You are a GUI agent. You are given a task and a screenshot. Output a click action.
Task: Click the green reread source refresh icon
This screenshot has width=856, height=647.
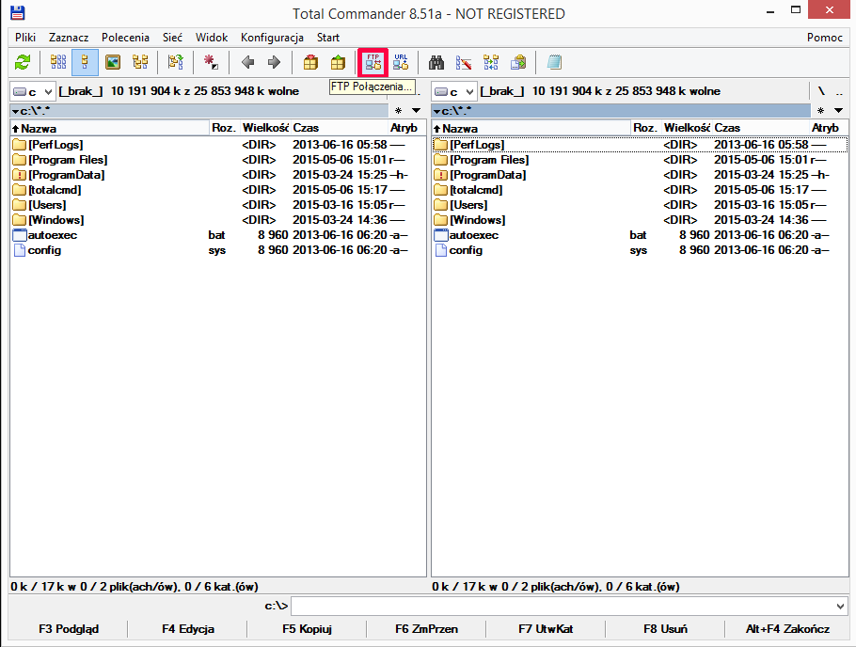(23, 62)
